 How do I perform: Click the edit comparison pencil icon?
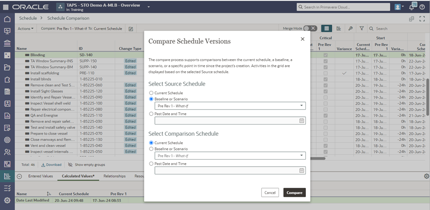click(x=131, y=29)
